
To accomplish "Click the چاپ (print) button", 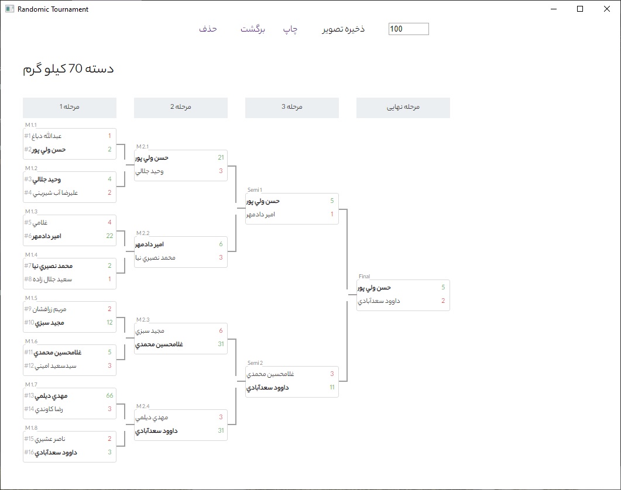I will (x=291, y=29).
